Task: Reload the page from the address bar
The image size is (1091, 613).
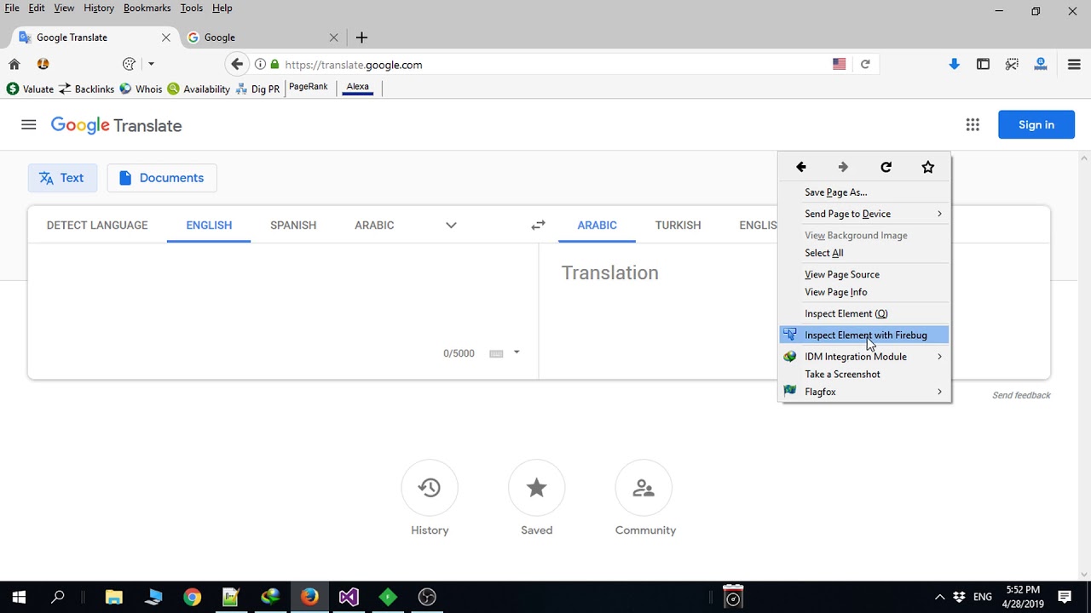Action: (x=865, y=64)
